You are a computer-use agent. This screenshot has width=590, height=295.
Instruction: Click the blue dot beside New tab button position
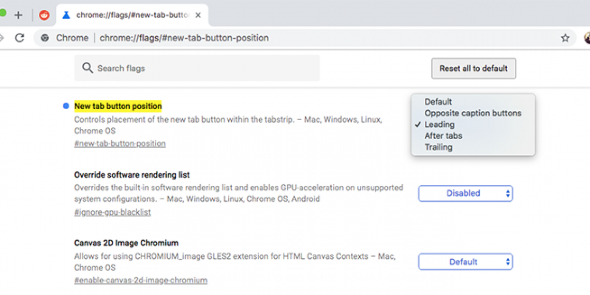tap(66, 106)
